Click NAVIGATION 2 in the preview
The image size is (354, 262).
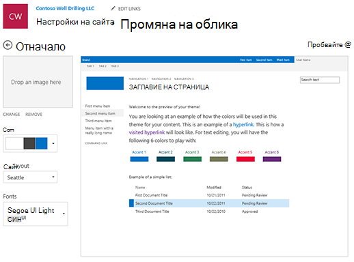tap(161, 78)
